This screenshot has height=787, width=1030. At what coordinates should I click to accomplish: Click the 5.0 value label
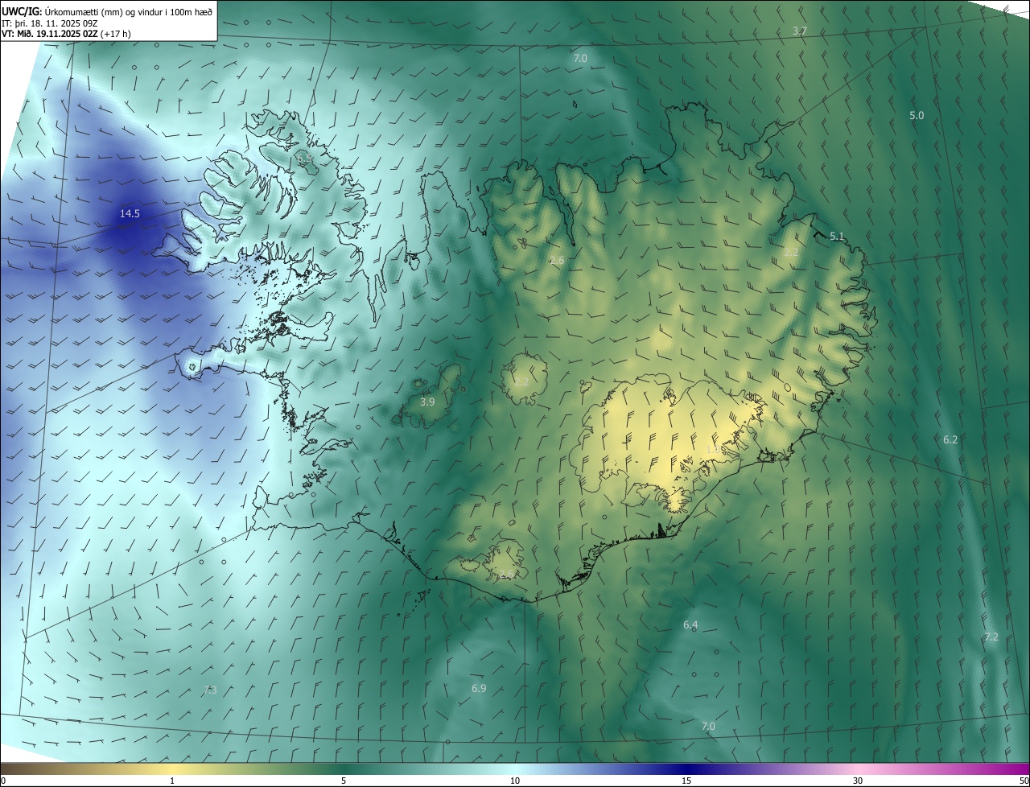coord(917,115)
